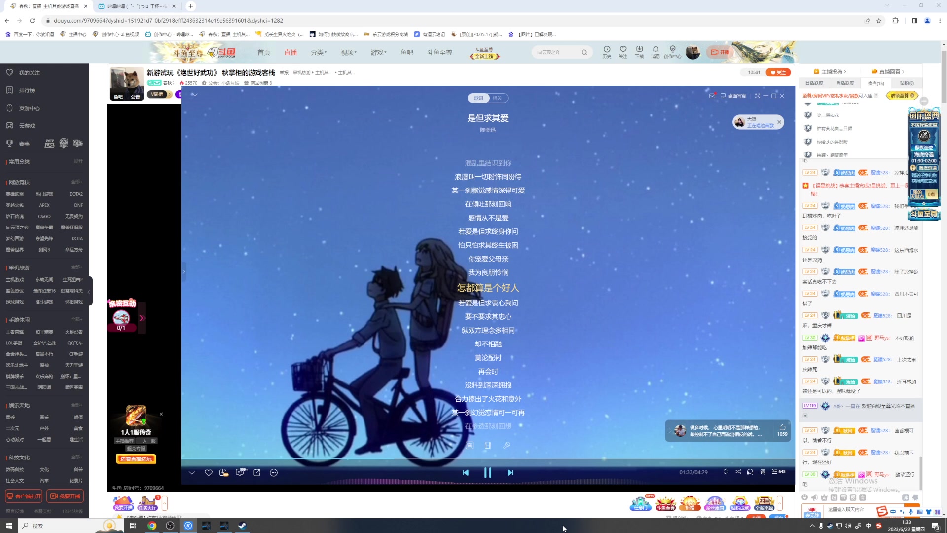Open 鱼吧 in Douyu nav
The height and width of the screenshot is (533, 947).
407,52
